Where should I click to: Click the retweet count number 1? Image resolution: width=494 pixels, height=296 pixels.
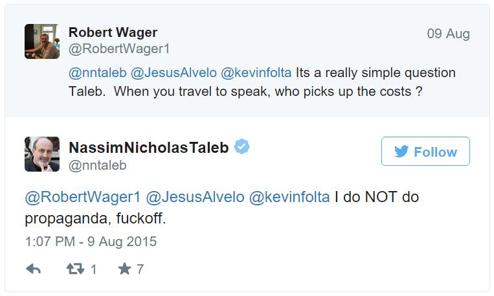point(93,269)
